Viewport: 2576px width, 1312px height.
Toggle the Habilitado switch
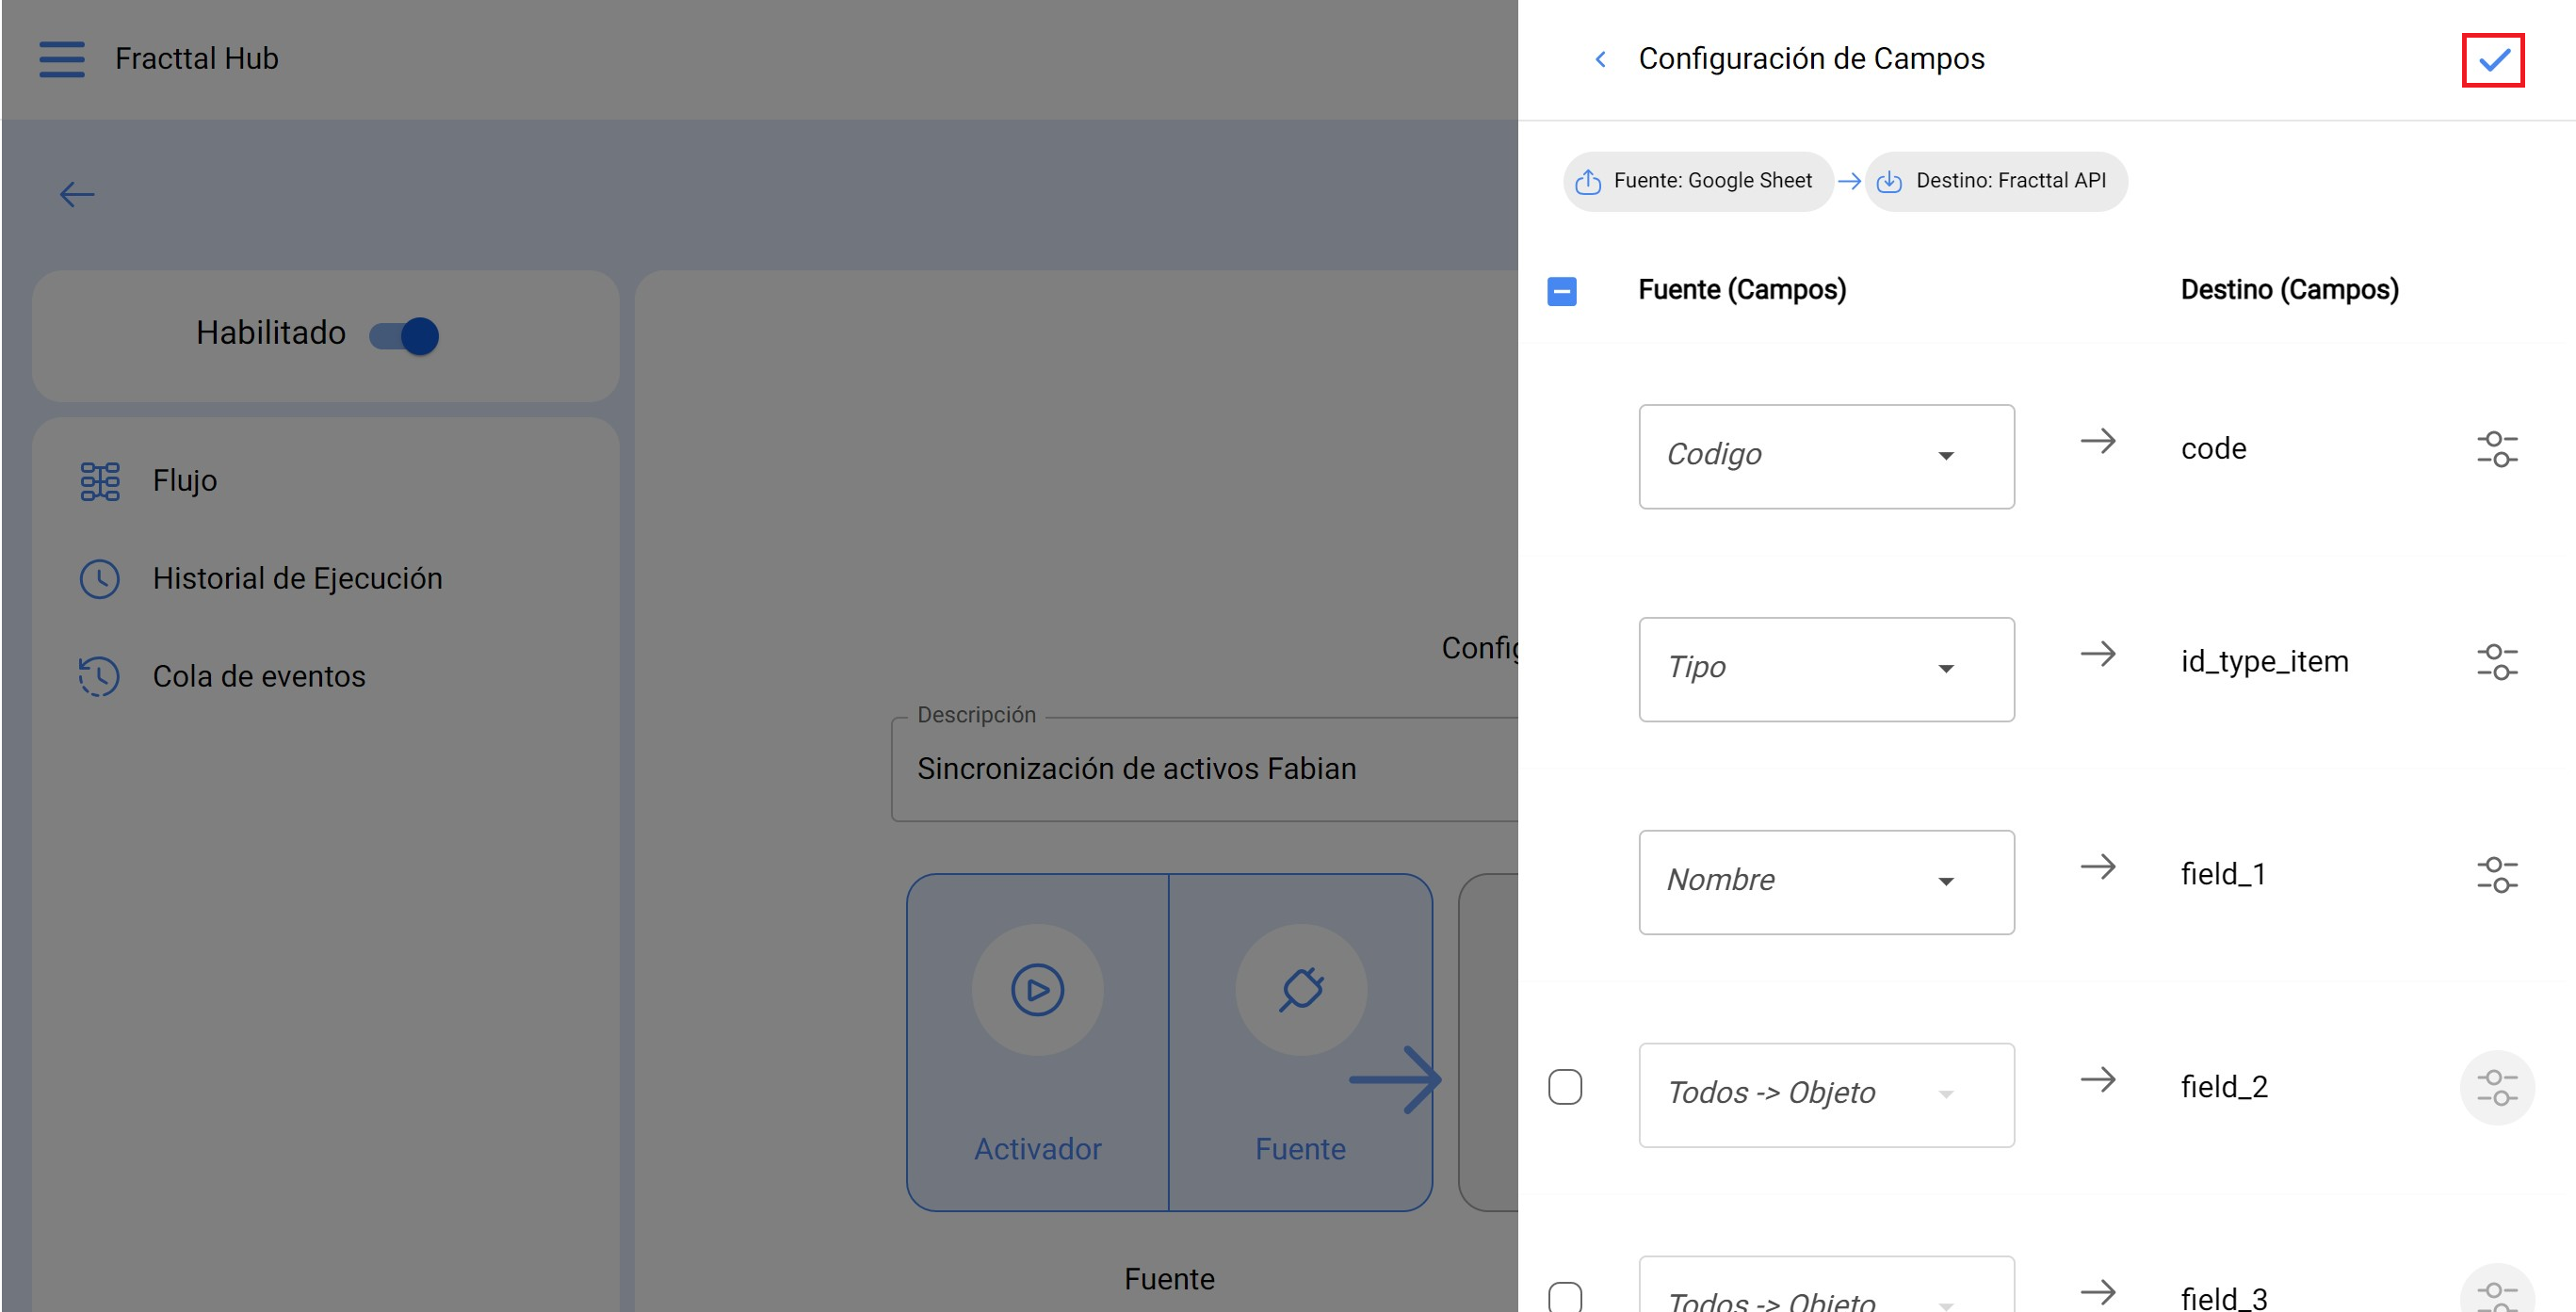pyautogui.click(x=404, y=335)
